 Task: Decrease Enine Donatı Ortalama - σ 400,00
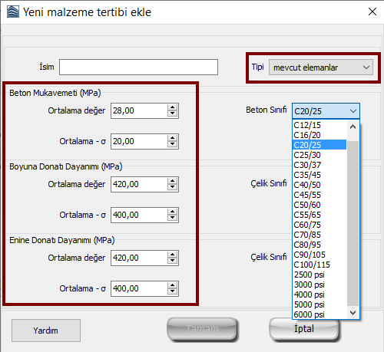point(172,291)
